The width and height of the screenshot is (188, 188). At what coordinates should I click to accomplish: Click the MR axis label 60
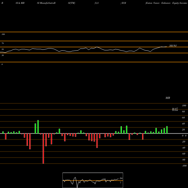183,118
